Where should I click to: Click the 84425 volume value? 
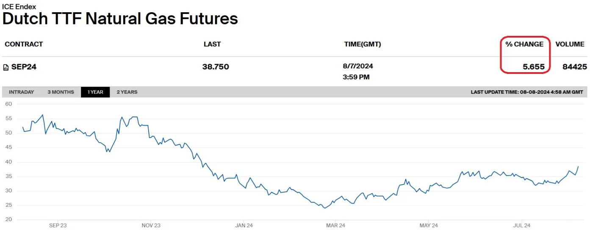point(574,67)
